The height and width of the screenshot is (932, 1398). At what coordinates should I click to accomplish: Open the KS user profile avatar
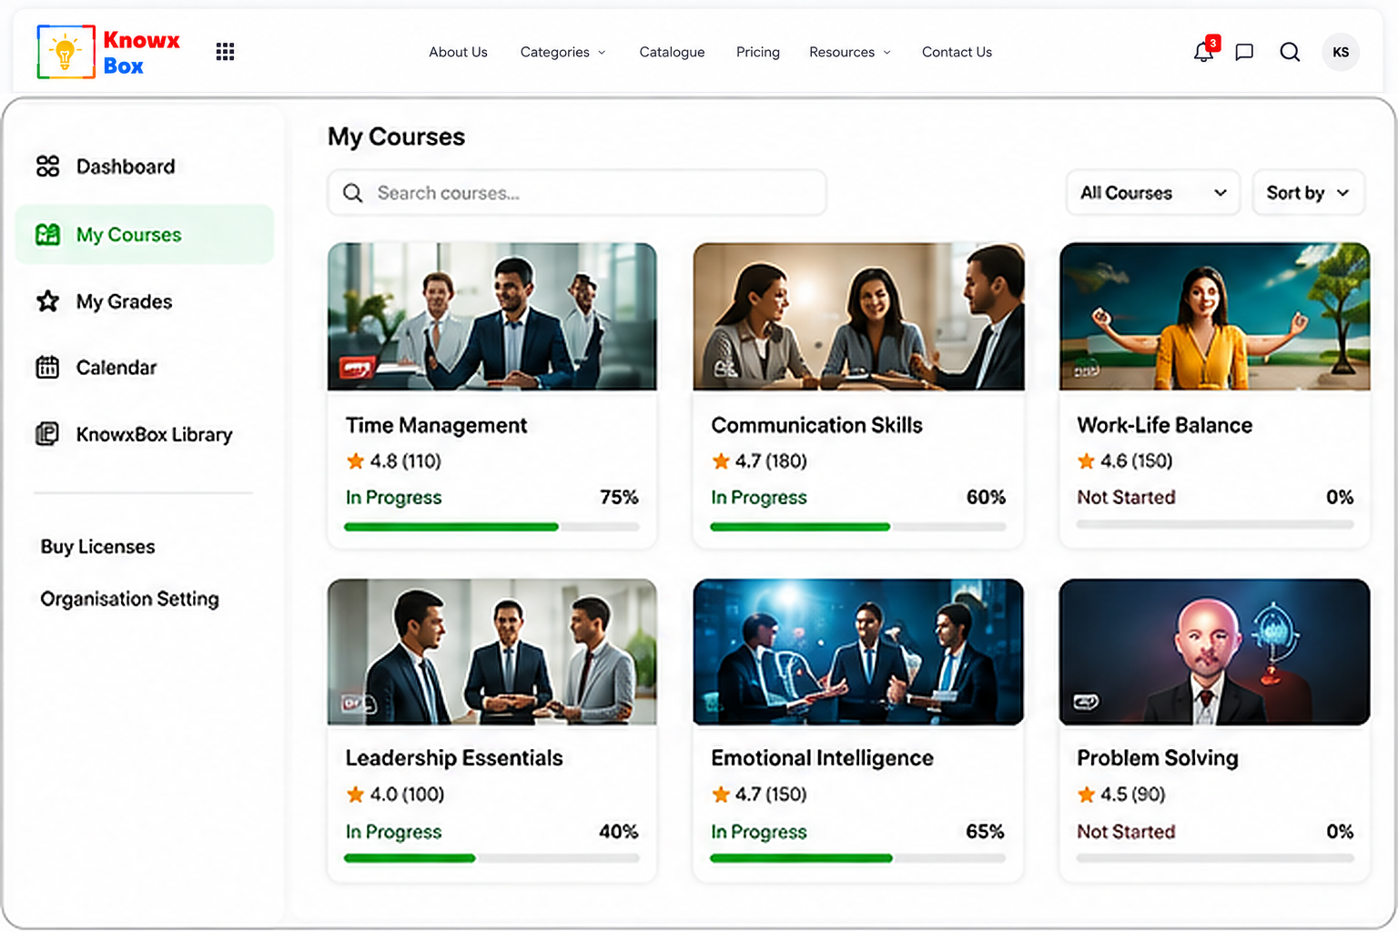click(x=1341, y=52)
